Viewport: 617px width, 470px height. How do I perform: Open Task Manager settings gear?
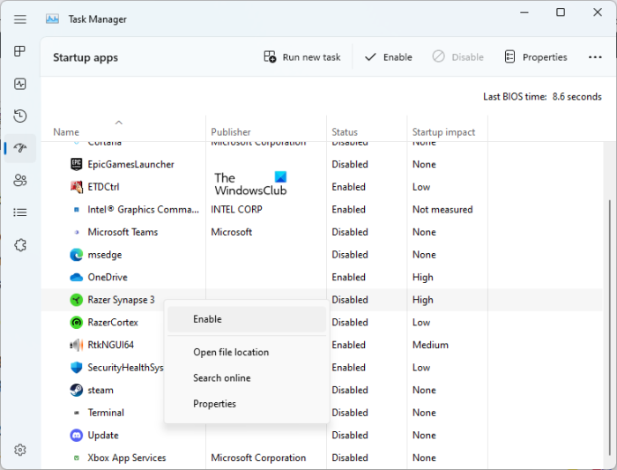point(20,450)
